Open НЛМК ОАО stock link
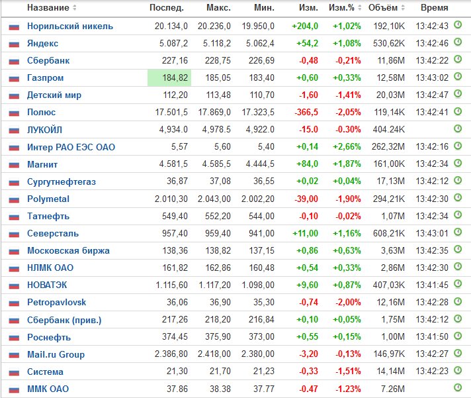Screen dimensions: 471x398 click(50, 268)
